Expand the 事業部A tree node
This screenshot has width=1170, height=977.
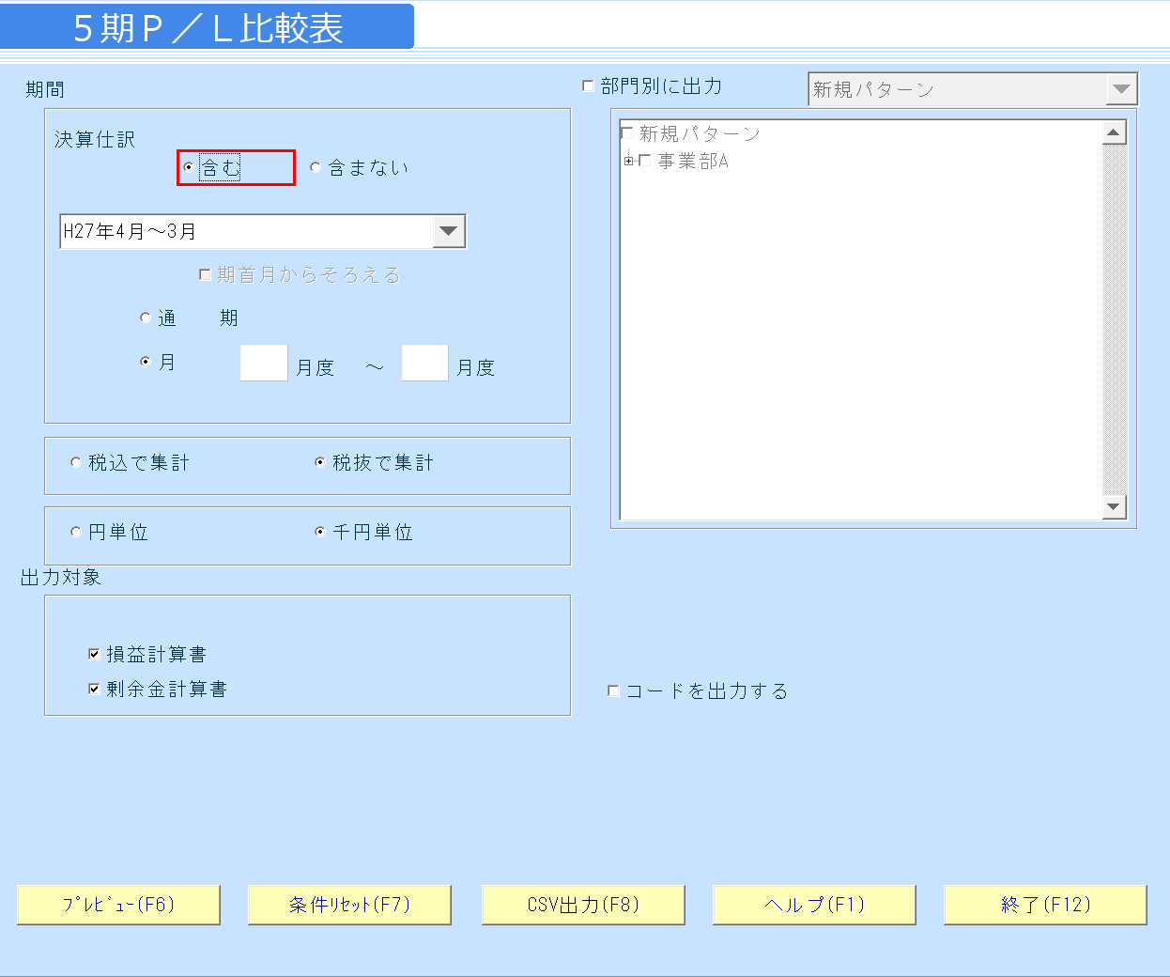(x=629, y=160)
